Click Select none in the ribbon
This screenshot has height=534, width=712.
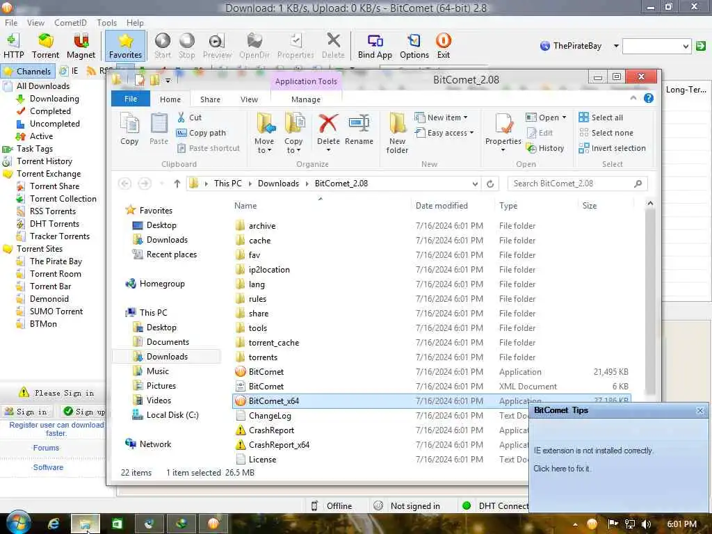[x=606, y=133]
